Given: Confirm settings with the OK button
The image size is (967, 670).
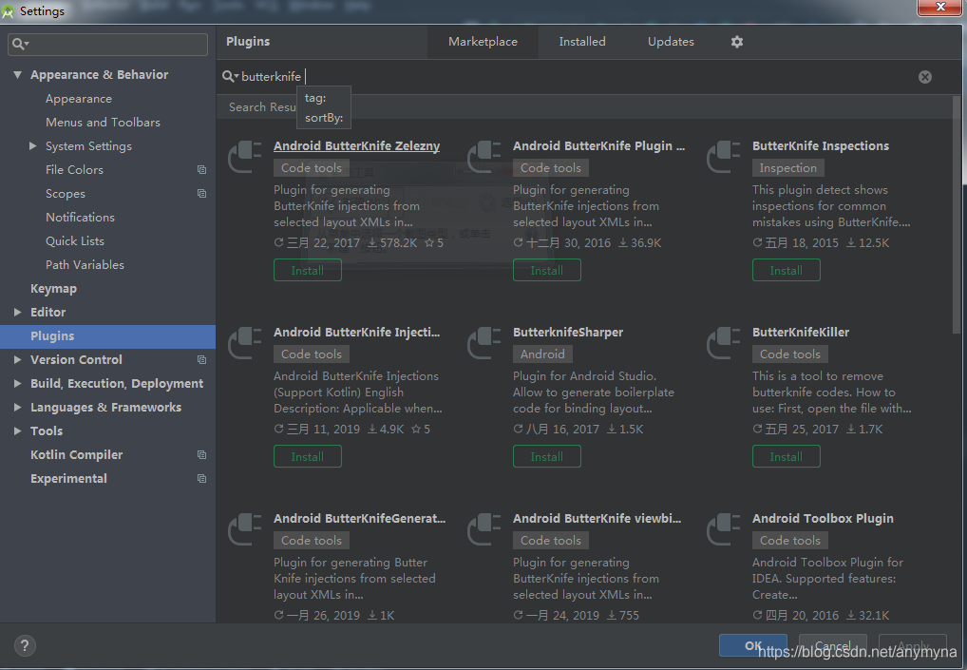Looking at the screenshot, I should tap(753, 645).
